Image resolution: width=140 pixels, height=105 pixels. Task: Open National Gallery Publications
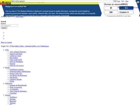coord(20,72)
